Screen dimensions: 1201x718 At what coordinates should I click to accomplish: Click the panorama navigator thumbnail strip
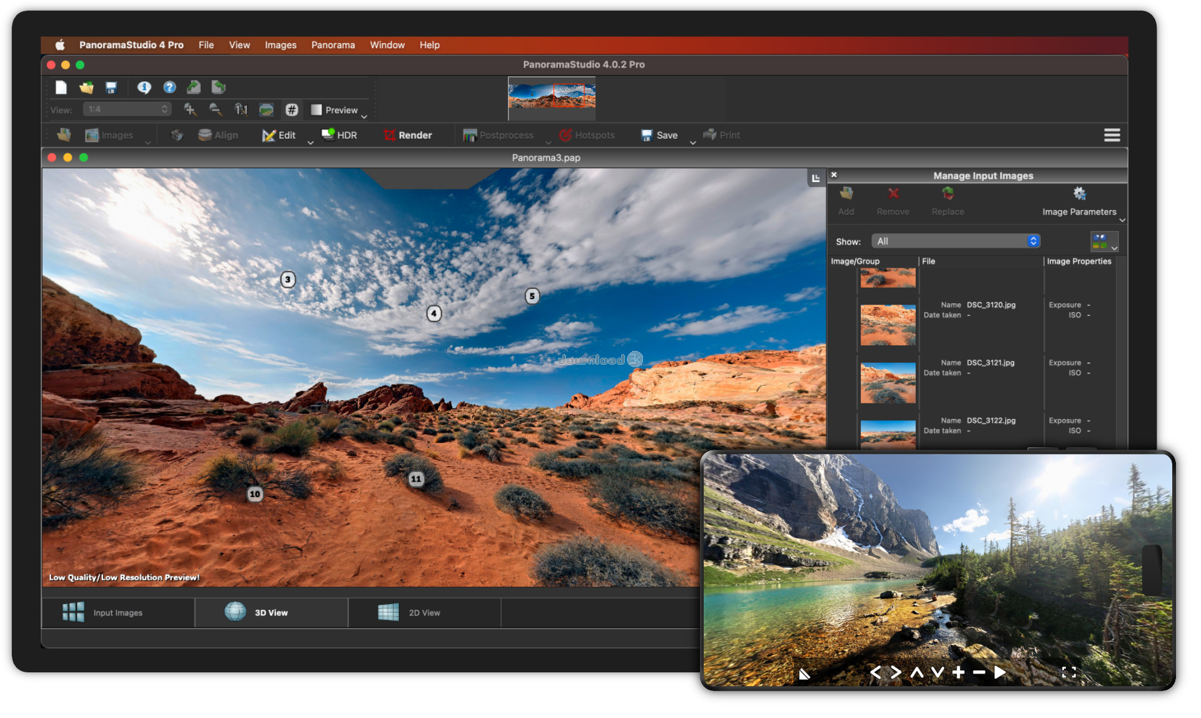pyautogui.click(x=551, y=96)
